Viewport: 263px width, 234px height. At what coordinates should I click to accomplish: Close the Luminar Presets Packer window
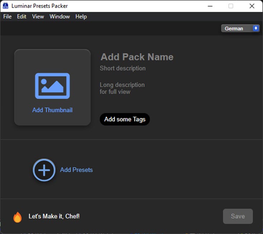252,6
